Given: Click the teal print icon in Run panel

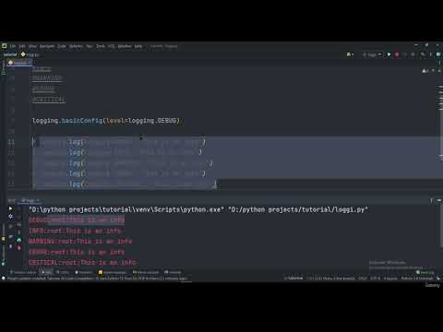Looking at the screenshot, I should (19, 240).
